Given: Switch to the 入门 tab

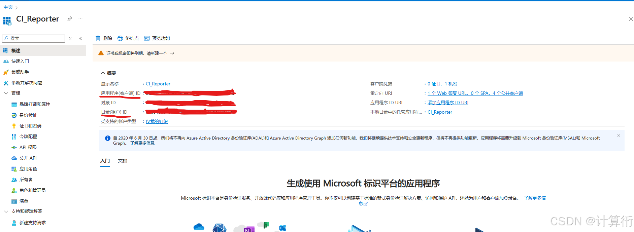Looking at the screenshot, I should point(105,161).
